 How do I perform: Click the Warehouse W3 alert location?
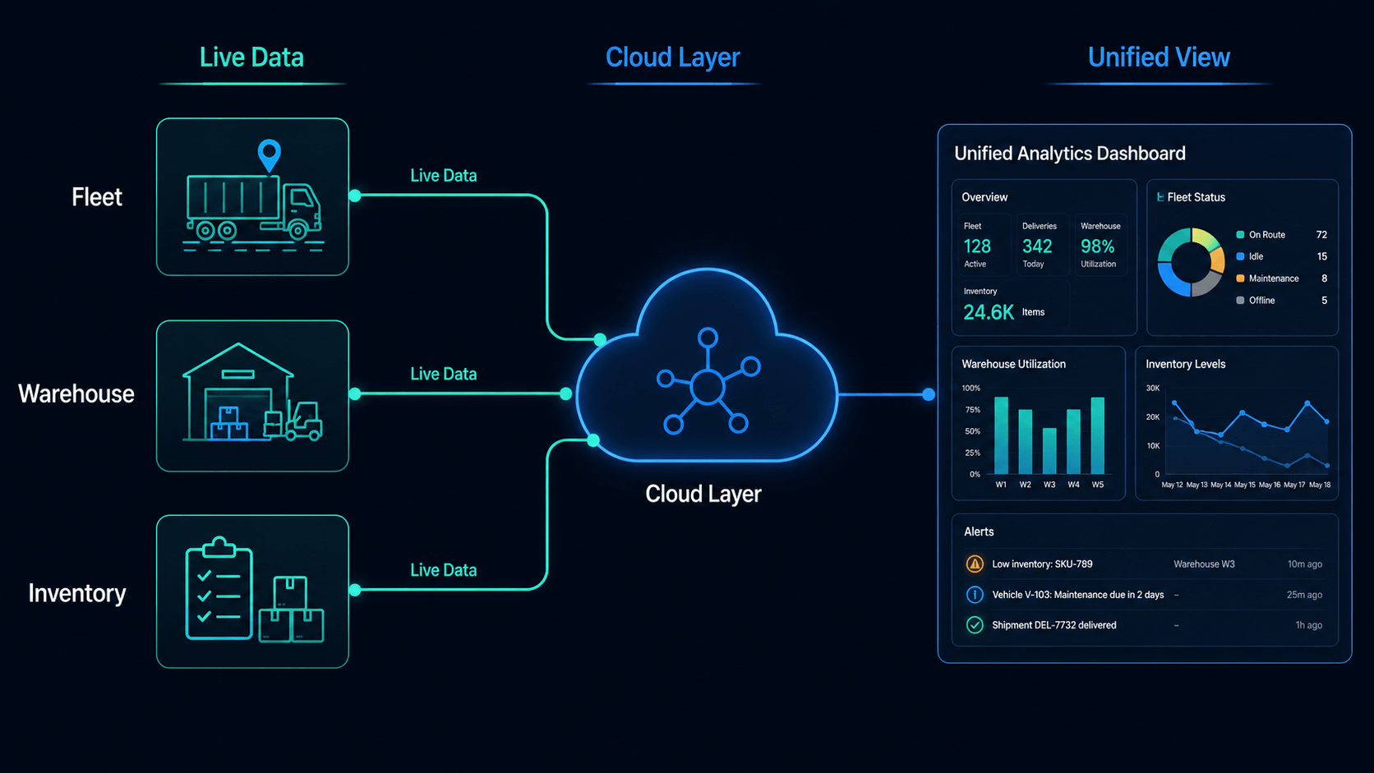(1204, 564)
